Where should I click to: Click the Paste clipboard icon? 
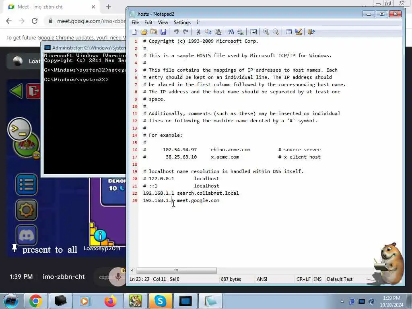(x=218, y=32)
